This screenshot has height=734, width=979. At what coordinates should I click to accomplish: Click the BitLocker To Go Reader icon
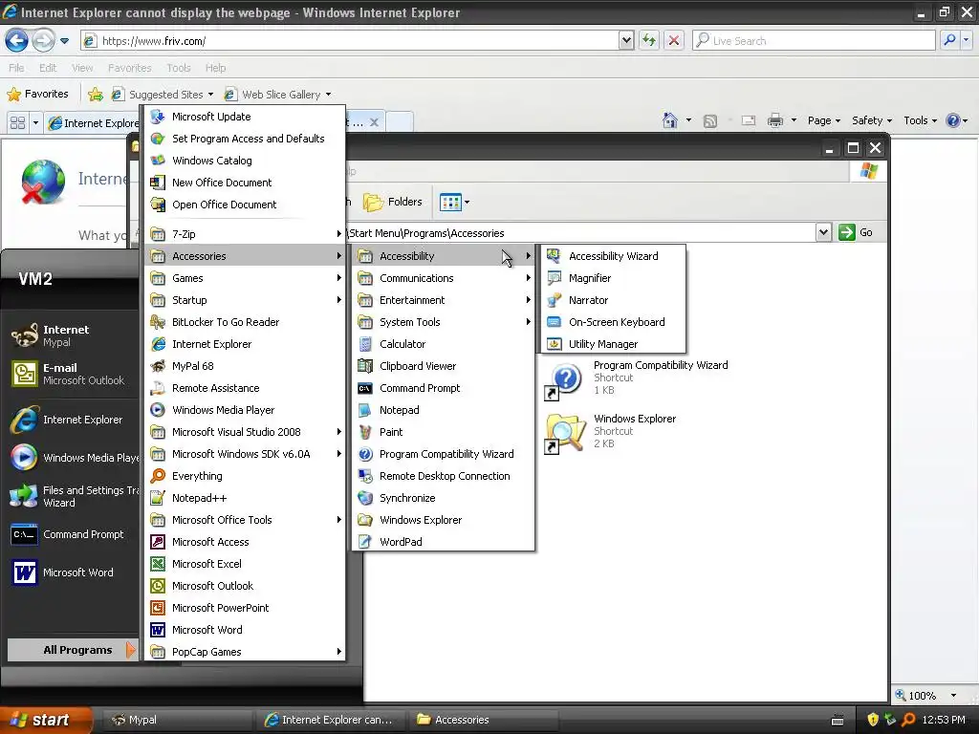(x=158, y=322)
